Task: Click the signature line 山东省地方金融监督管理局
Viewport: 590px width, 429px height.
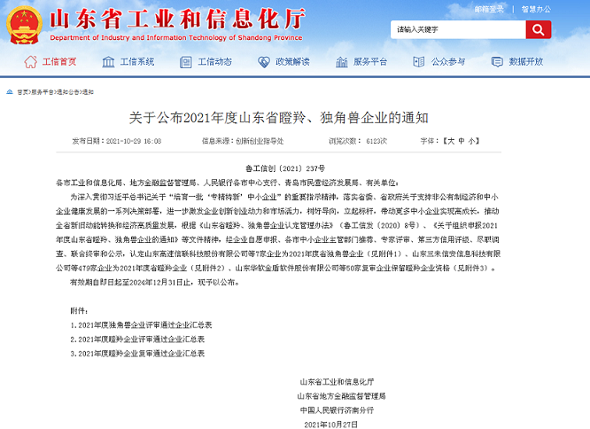Action: (x=341, y=396)
